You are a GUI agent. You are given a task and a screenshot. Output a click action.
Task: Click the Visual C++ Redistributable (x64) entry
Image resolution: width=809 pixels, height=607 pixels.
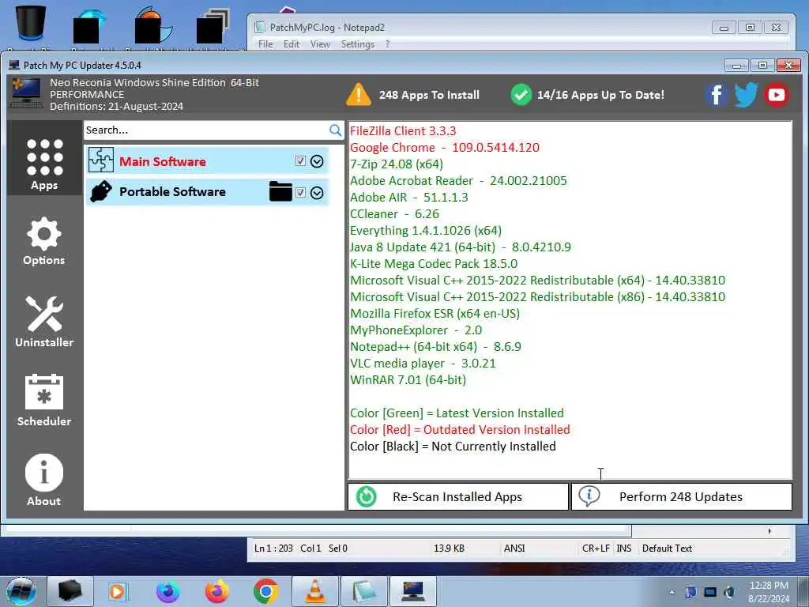tap(537, 281)
